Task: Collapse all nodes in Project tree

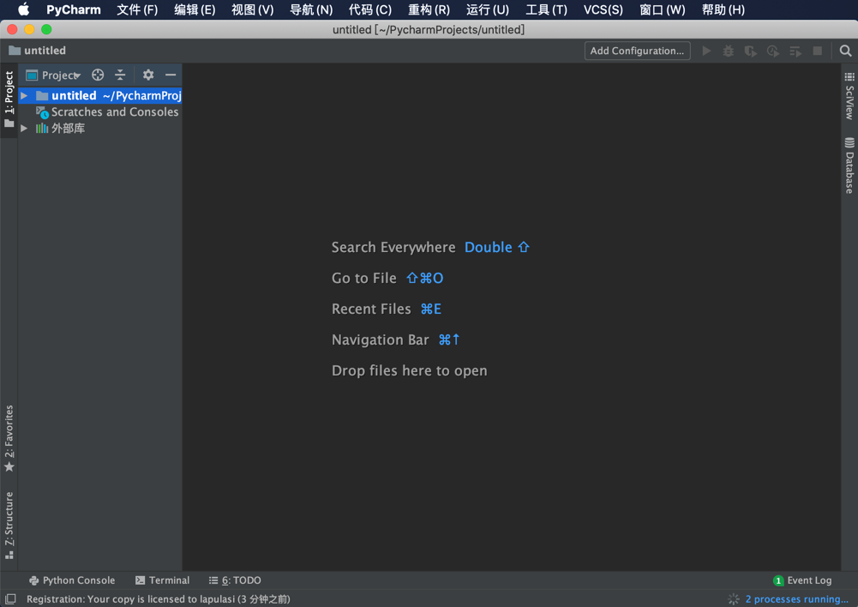Action: (x=120, y=75)
